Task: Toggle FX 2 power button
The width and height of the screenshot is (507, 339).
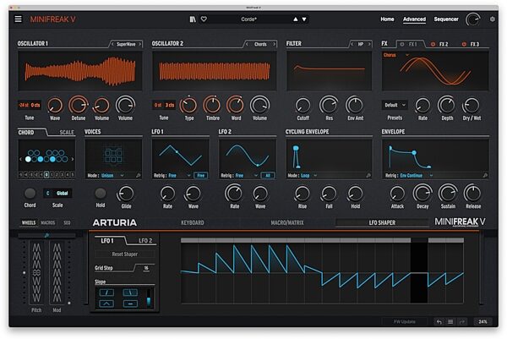Action: pyautogui.click(x=433, y=44)
